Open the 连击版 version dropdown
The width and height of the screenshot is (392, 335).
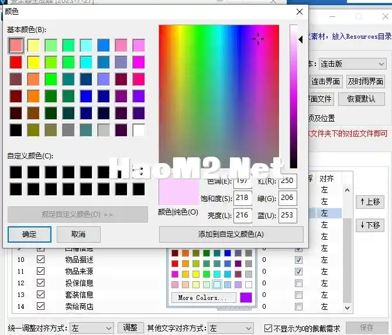[352, 64]
